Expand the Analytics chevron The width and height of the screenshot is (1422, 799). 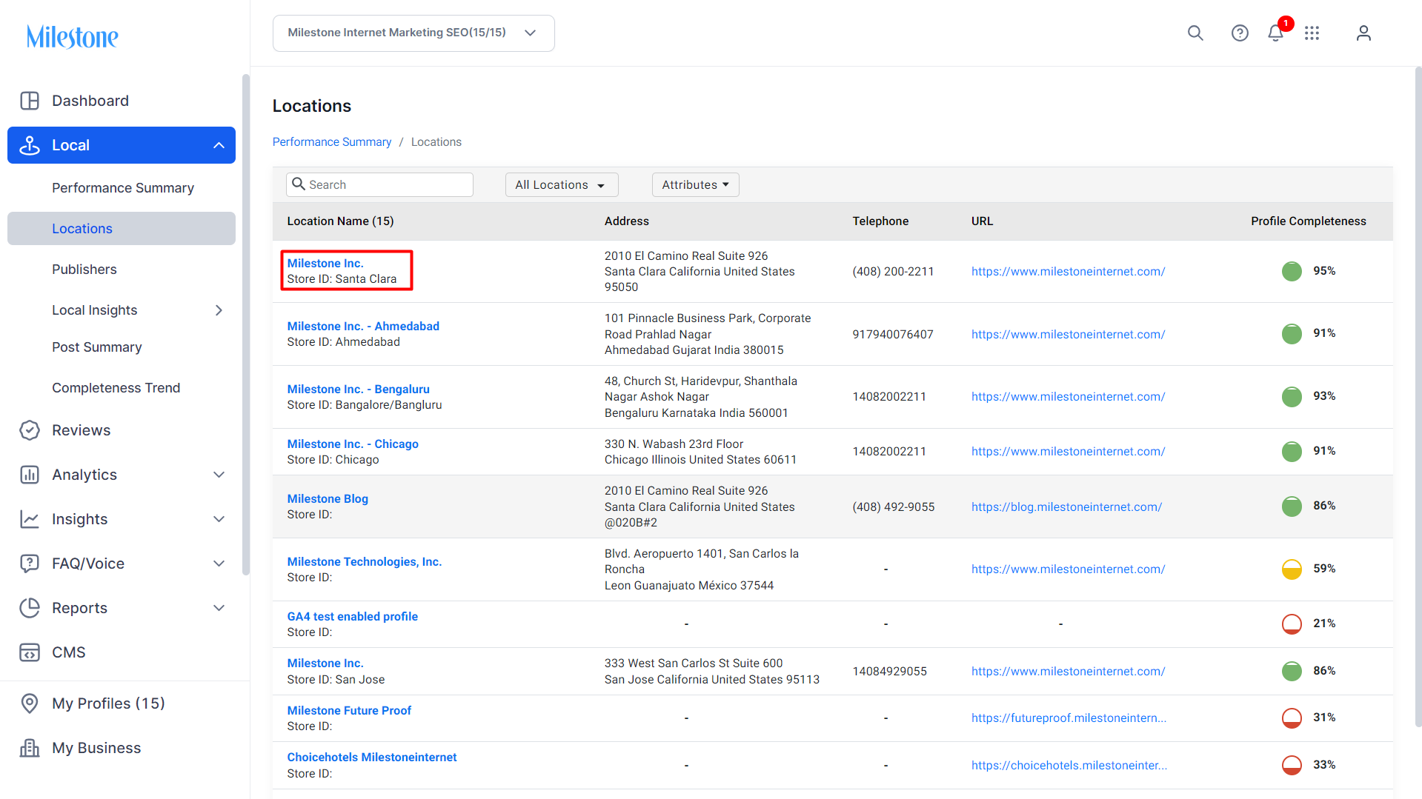tap(219, 475)
